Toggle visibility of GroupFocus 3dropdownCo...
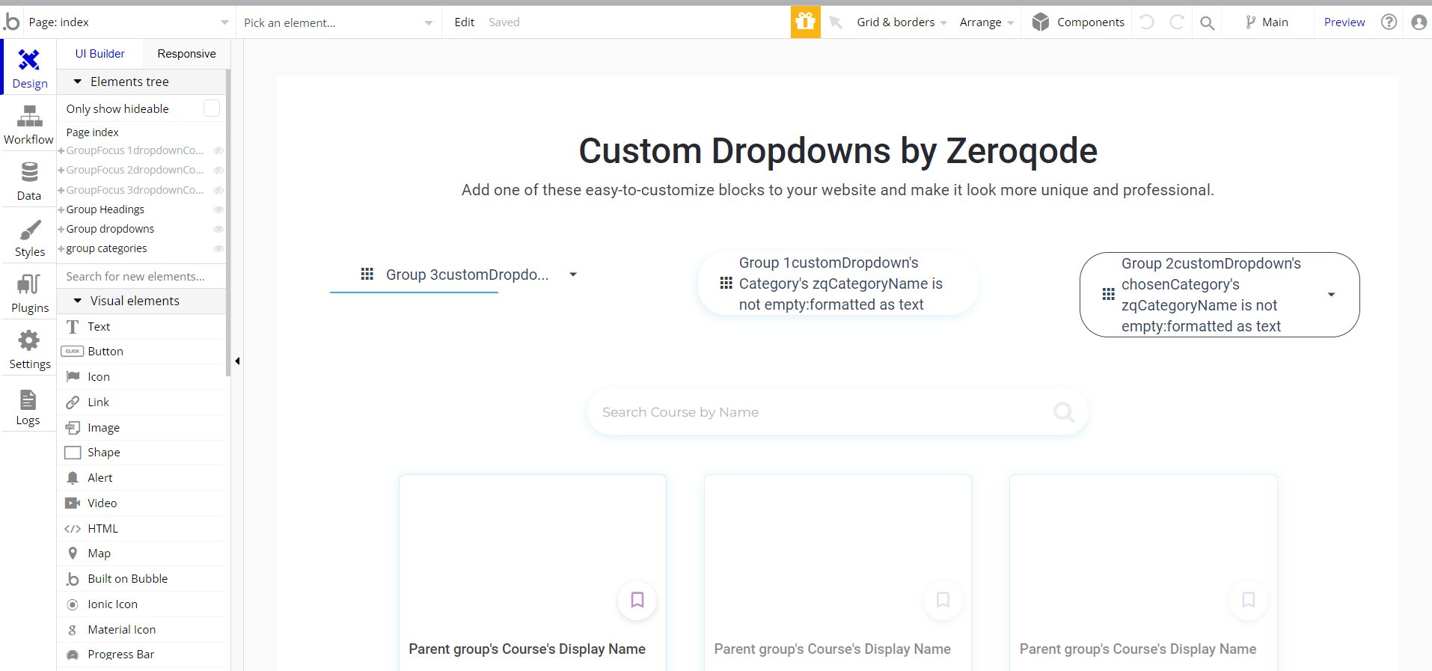This screenshot has height=671, width=1432. pos(218,190)
